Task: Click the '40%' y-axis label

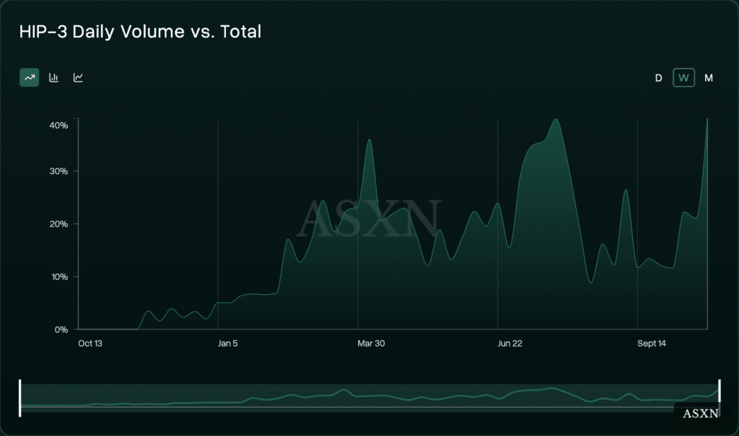Action: (x=59, y=126)
